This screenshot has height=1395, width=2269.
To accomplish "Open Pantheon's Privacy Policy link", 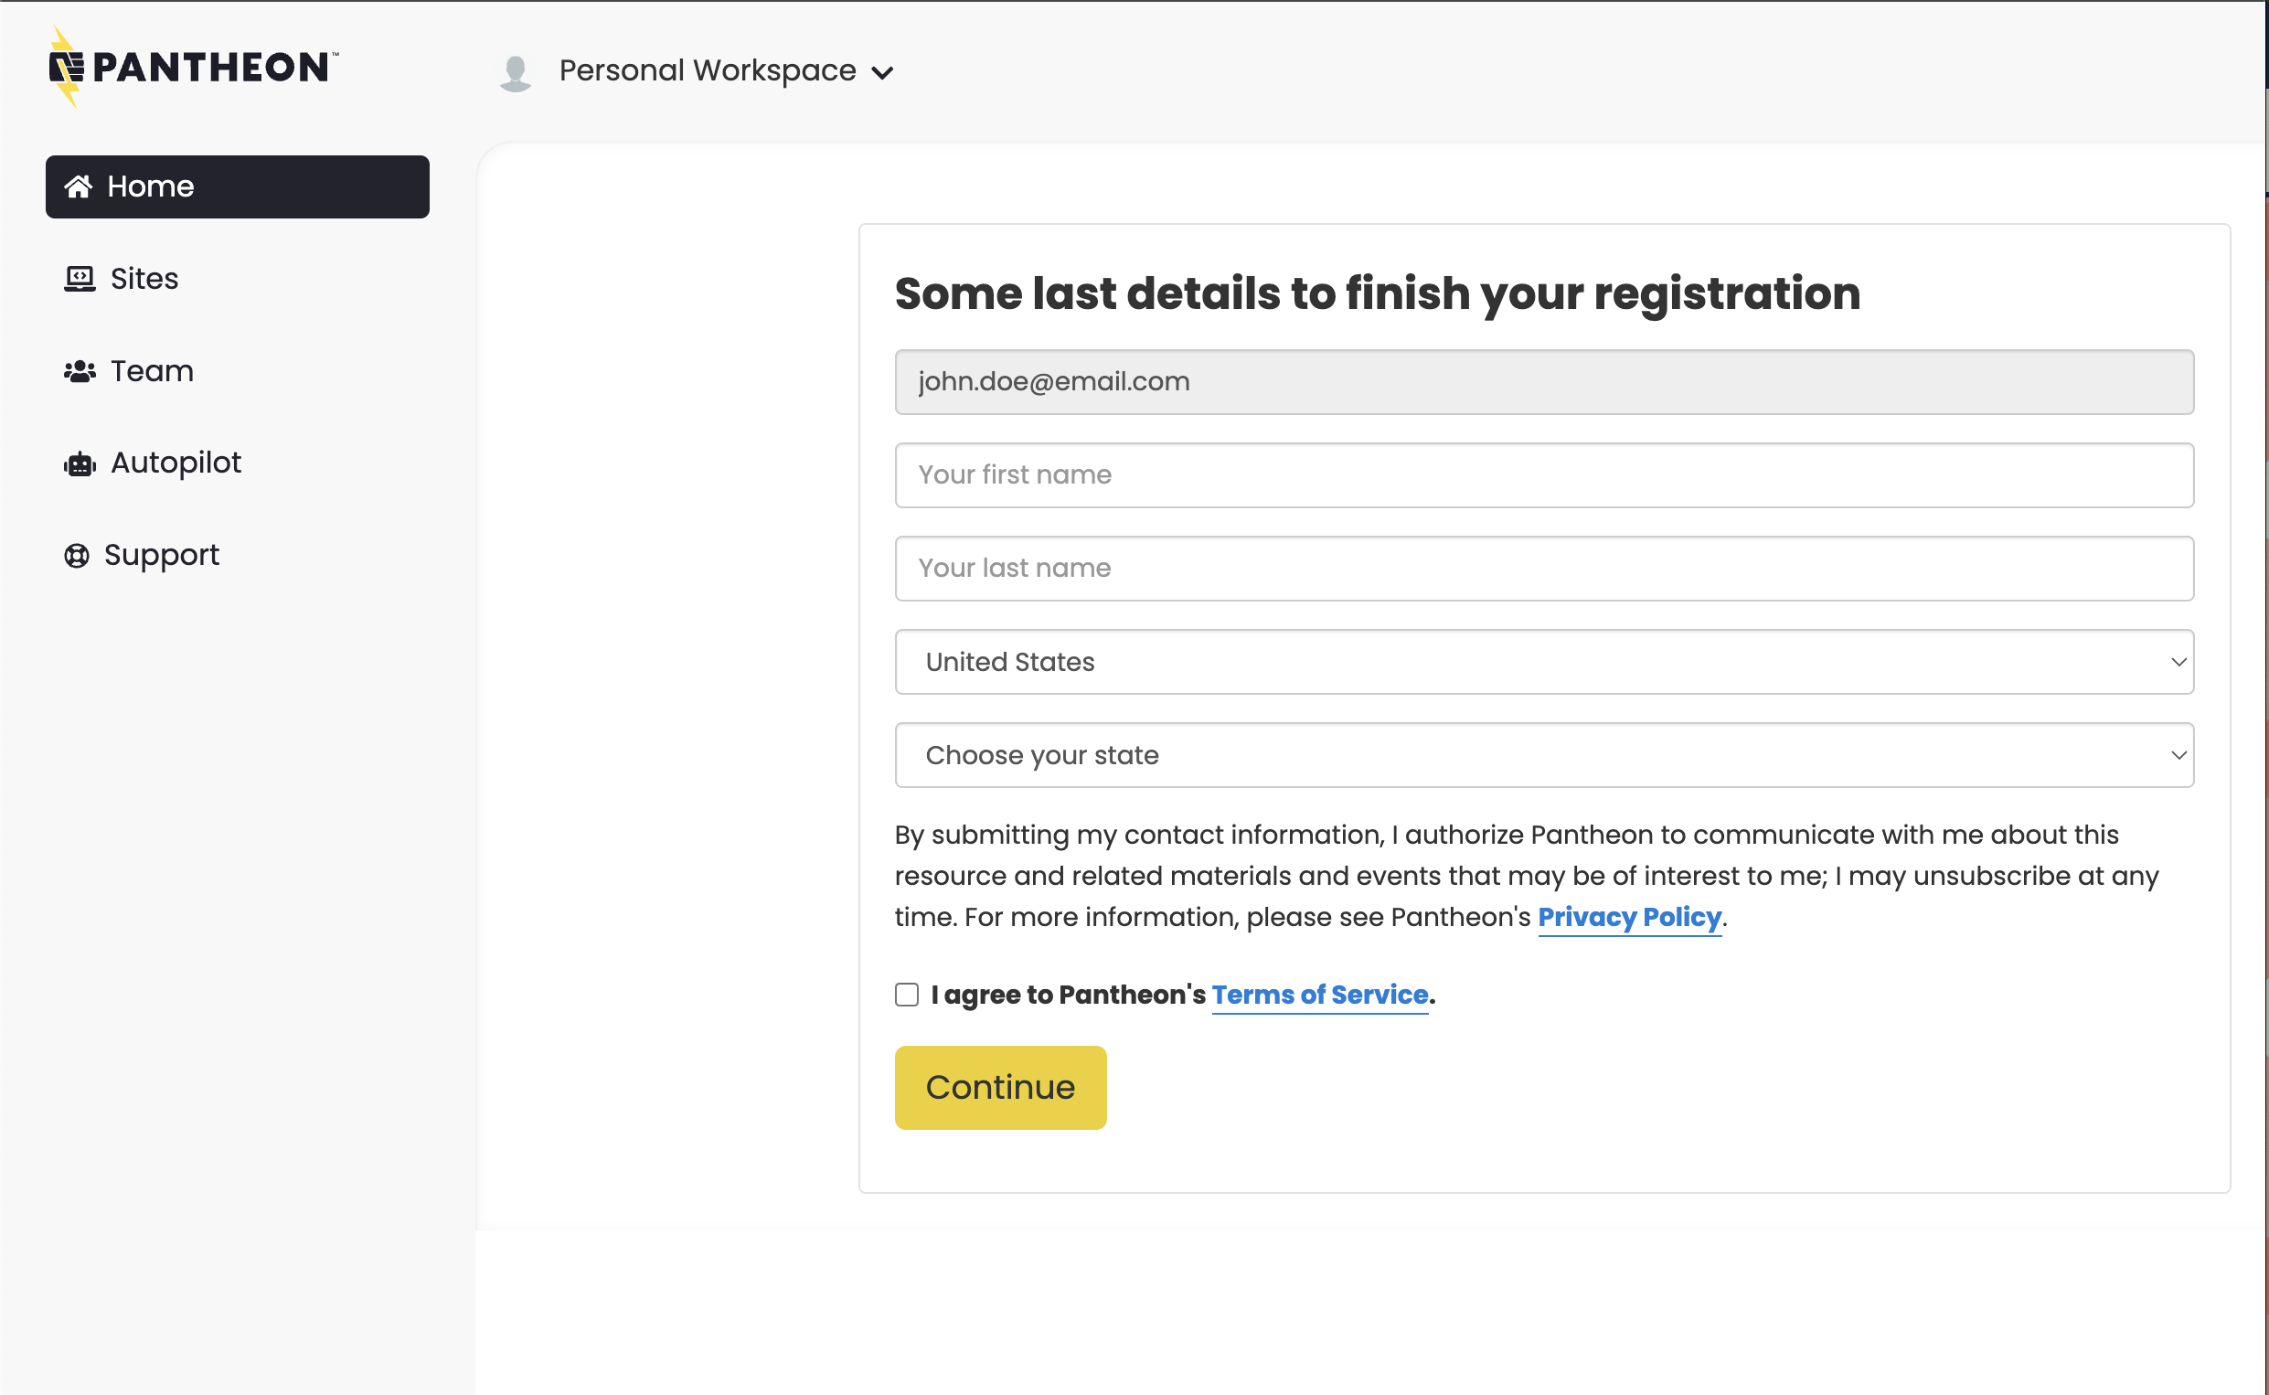I will [1630, 917].
